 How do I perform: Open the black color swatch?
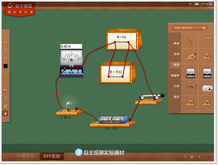point(5,66)
